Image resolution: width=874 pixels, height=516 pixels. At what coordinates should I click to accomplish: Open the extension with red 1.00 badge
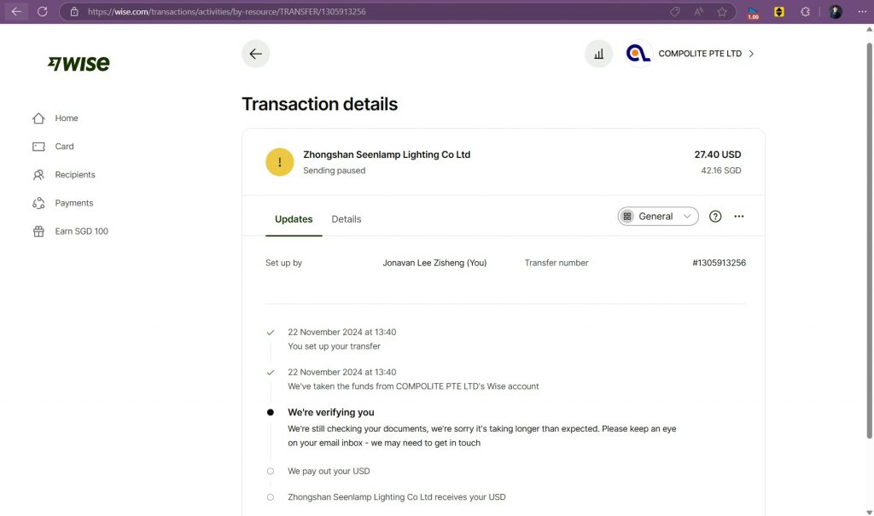[x=753, y=12]
